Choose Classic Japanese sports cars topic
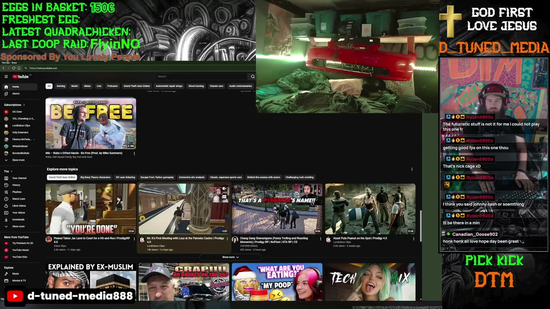Image resolution: width=550 pixels, height=309 pixels. click(226, 177)
